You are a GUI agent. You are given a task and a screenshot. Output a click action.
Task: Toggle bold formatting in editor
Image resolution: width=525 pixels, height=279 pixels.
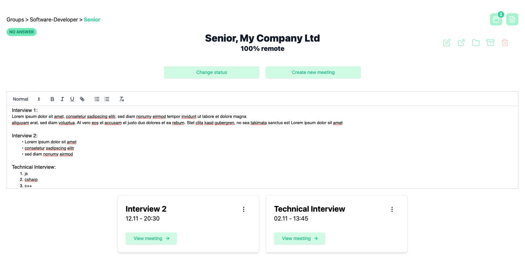click(52, 99)
